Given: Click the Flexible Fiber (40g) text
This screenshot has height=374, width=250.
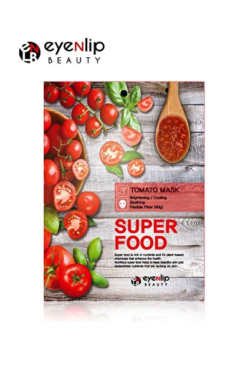Looking at the screenshot, I should (x=147, y=207).
